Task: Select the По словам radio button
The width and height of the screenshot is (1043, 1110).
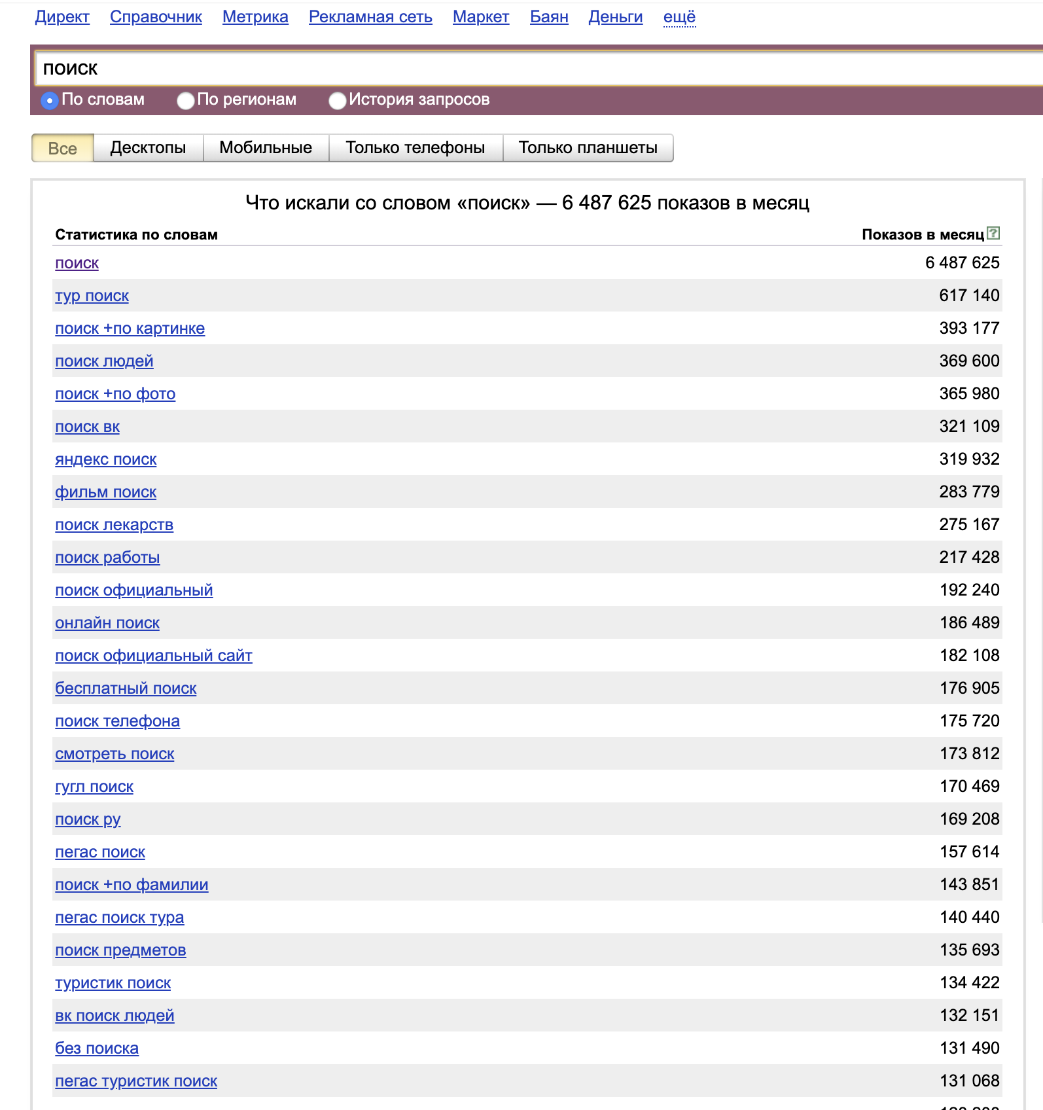Action: [x=50, y=101]
